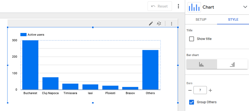Click the Timisoara bar
Screen dimensions: 249x111
pyautogui.click(x=70, y=87)
